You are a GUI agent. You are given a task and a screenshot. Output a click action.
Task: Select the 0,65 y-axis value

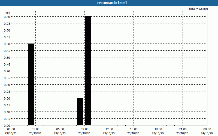click(7, 37)
